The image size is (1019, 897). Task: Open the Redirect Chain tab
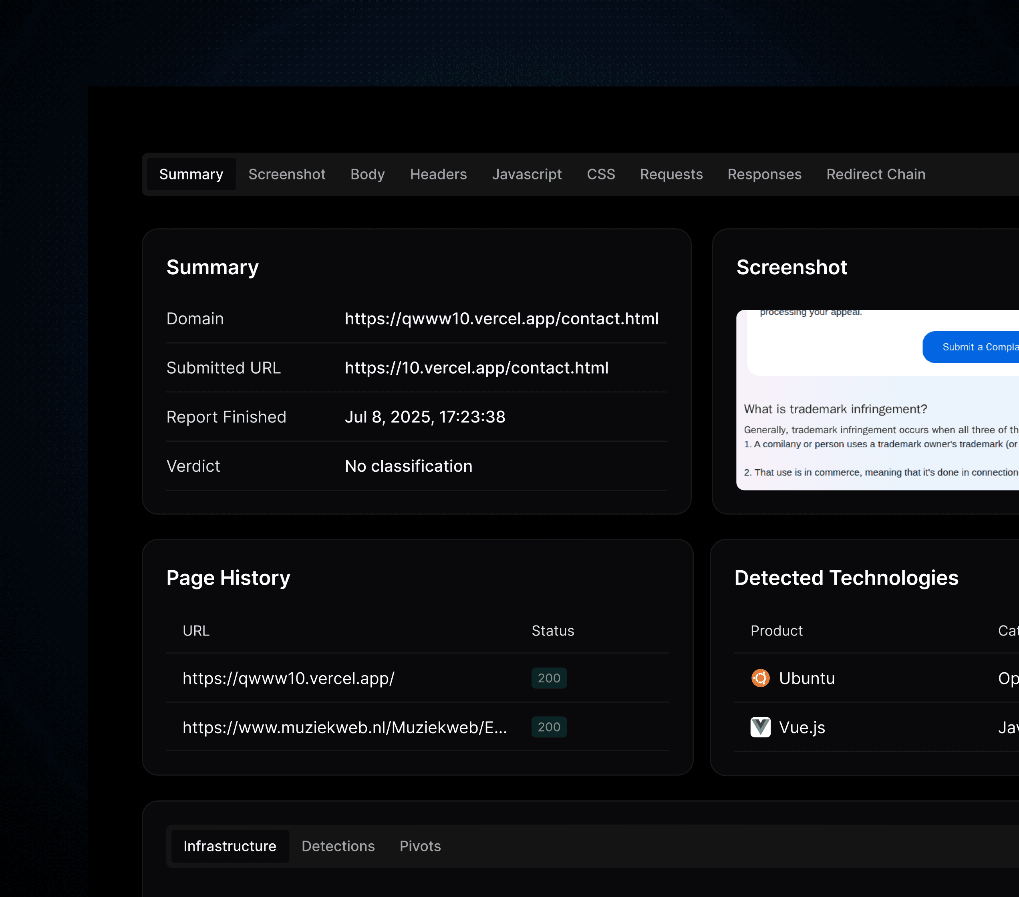(x=876, y=174)
